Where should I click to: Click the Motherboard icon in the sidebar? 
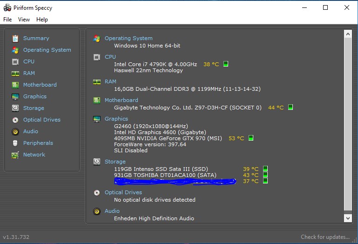[x=15, y=85]
